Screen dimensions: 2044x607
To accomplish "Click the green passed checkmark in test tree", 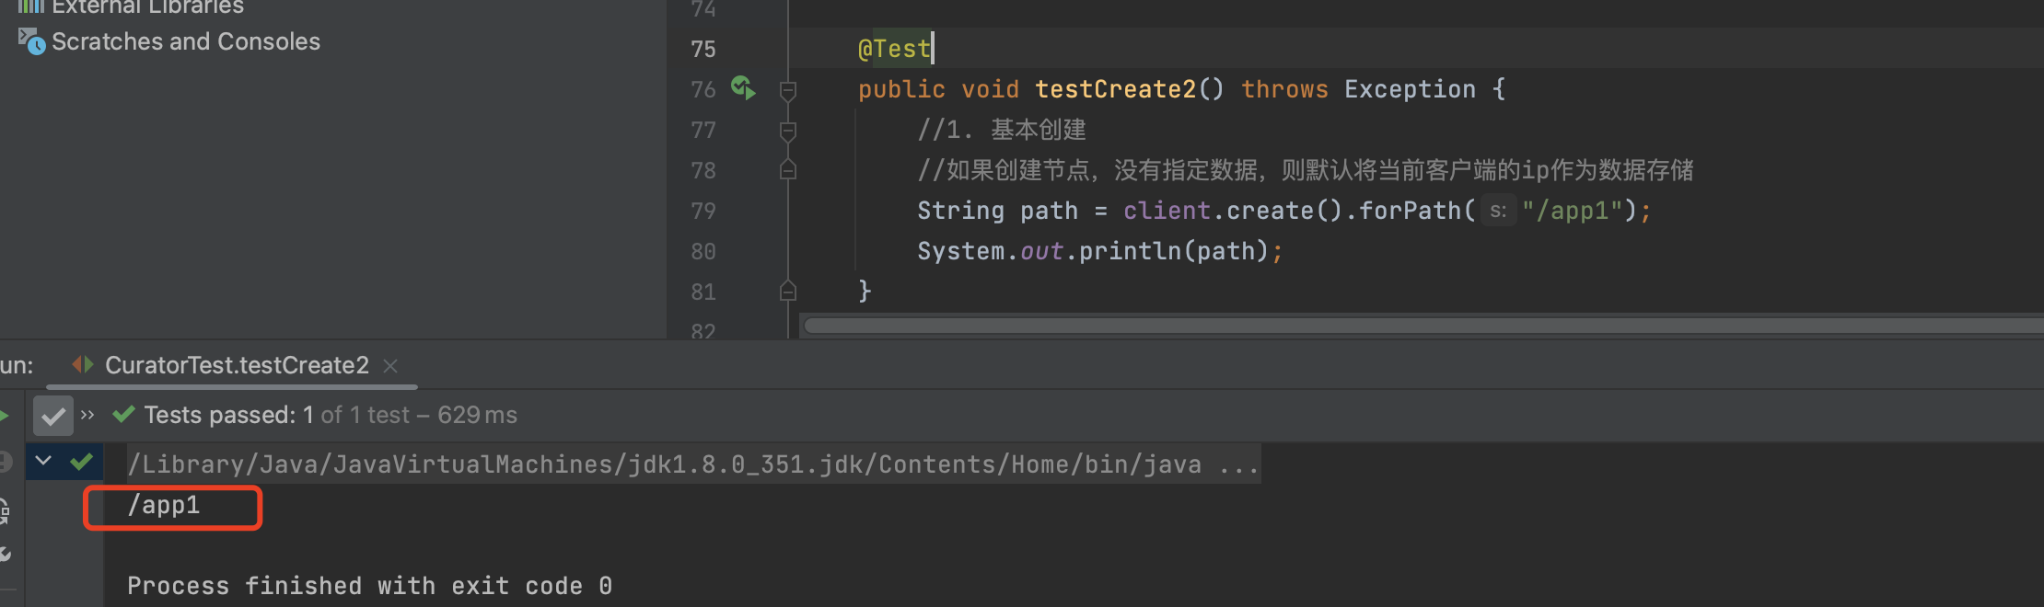I will [82, 462].
